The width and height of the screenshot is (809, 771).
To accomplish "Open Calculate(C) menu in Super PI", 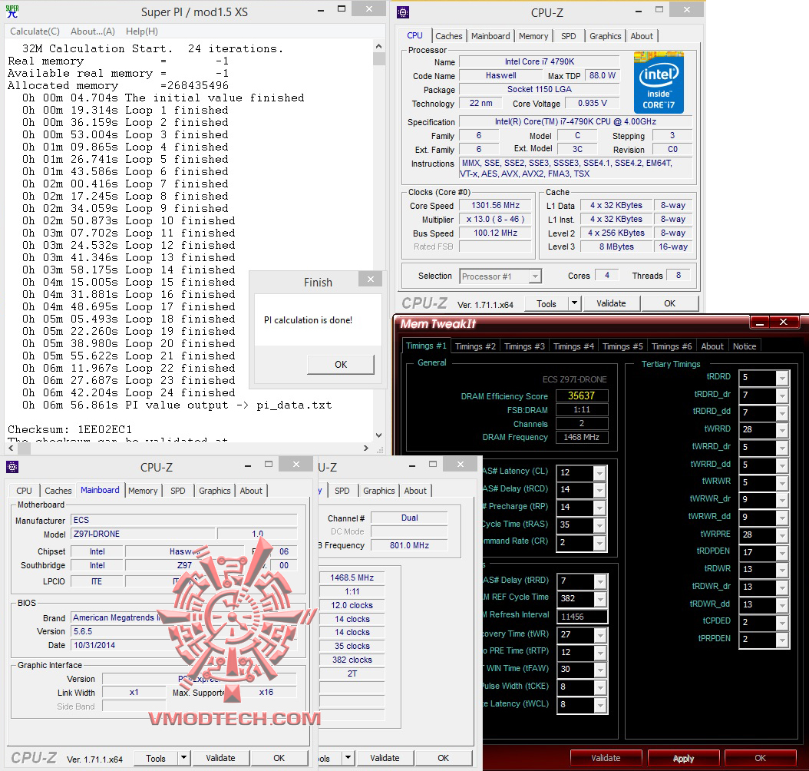I will click(35, 31).
